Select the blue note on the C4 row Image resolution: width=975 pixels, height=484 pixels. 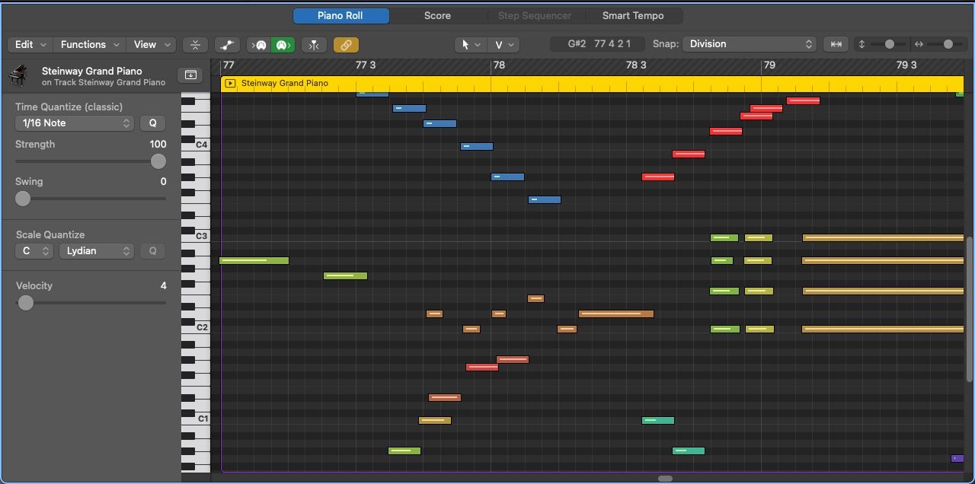click(x=477, y=146)
